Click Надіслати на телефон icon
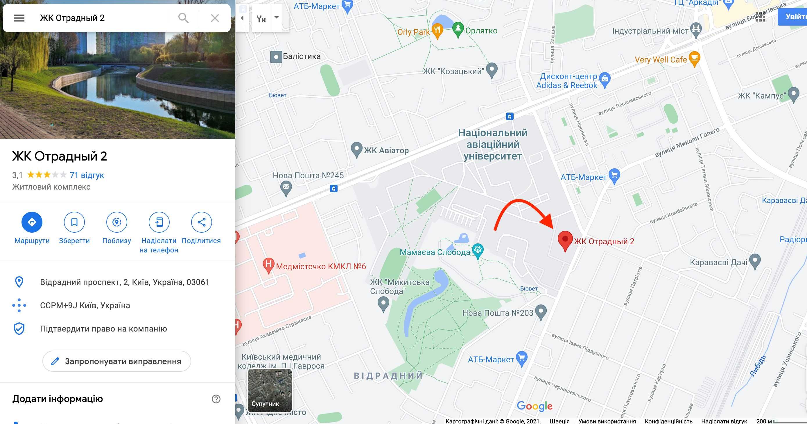The width and height of the screenshot is (807, 424). tap(159, 222)
